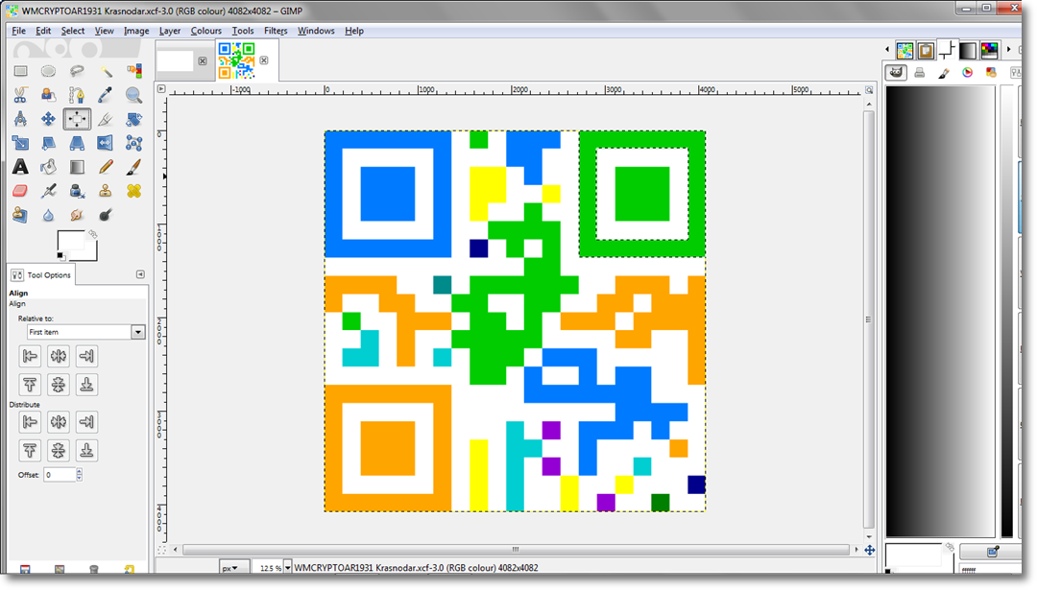This screenshot has width=1037, height=590.
Task: Select the Ink tool
Action: pos(77,191)
